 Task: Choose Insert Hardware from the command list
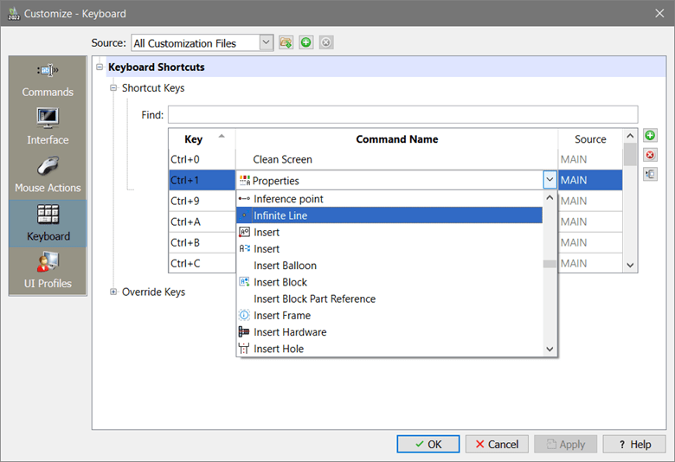coord(389,332)
